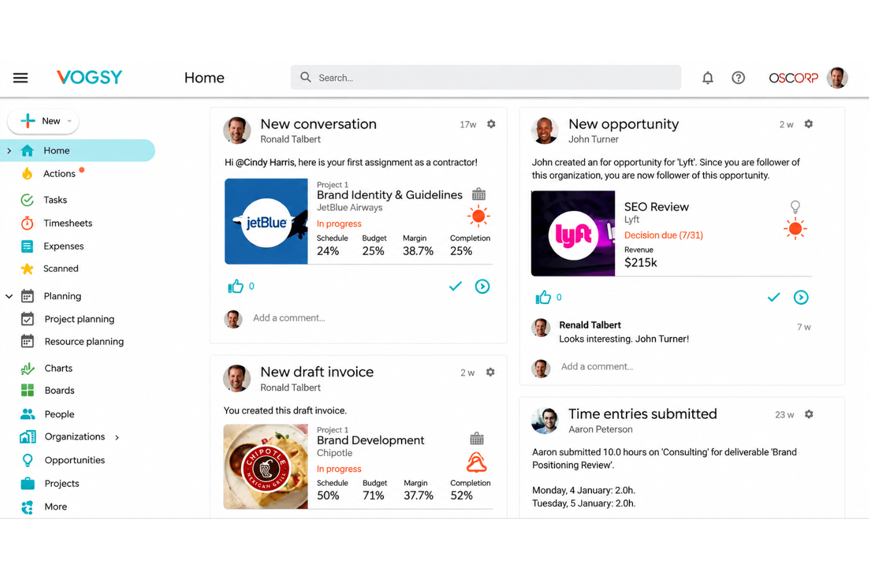Click More in sidebar
The width and height of the screenshot is (869, 579).
click(56, 507)
